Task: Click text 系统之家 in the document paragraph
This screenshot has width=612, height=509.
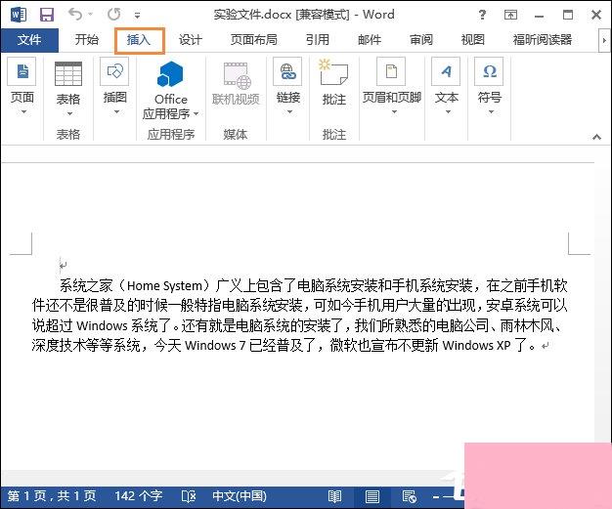Action: click(86, 286)
